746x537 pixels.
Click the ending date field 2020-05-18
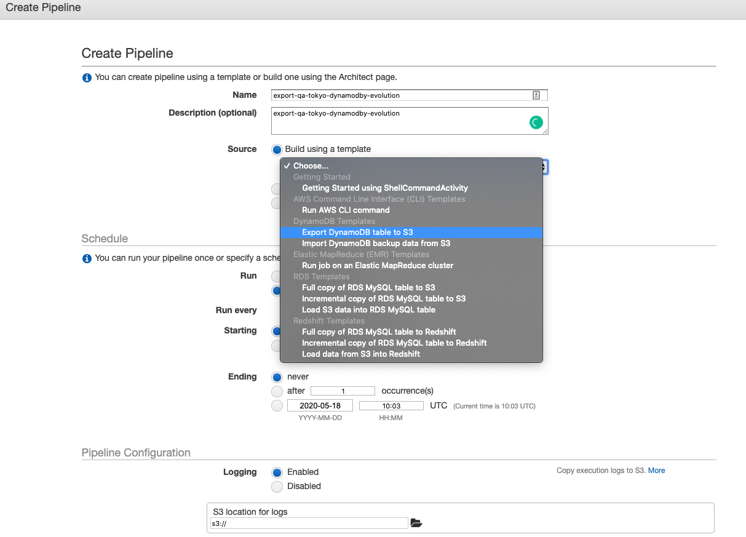click(x=320, y=406)
